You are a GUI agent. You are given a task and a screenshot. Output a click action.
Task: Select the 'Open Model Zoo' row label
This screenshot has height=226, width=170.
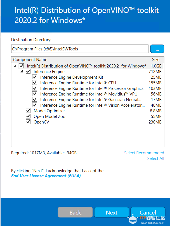tap(49, 117)
